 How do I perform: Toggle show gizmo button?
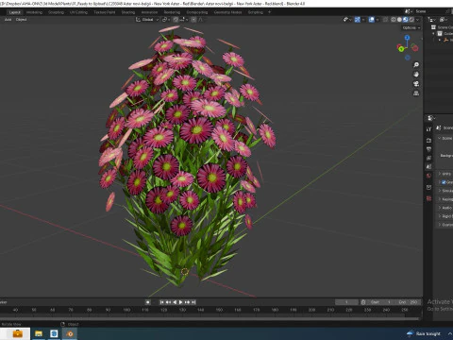[x=358, y=20]
